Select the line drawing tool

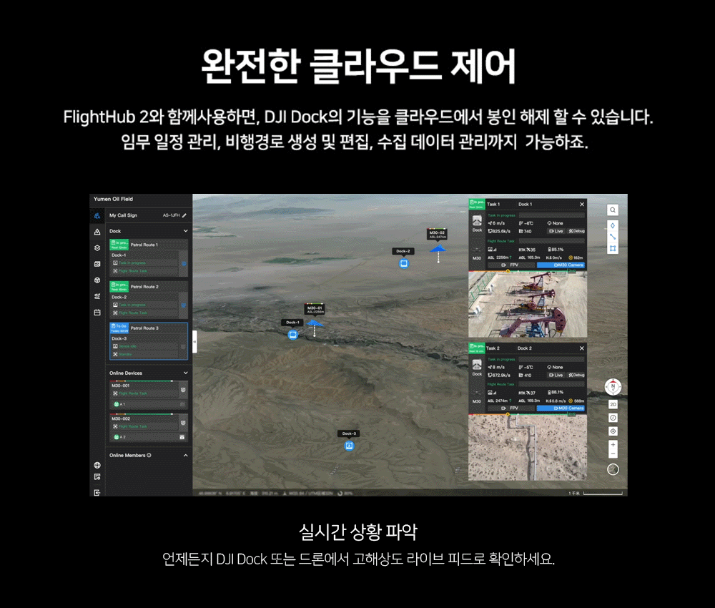coord(613,237)
